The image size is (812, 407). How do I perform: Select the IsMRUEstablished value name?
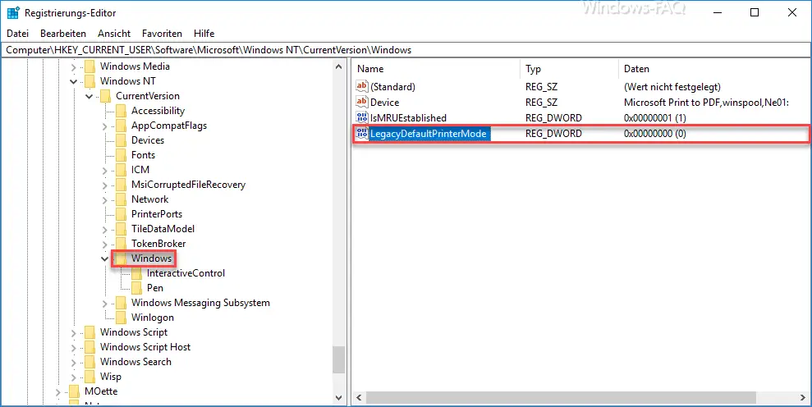tap(408, 118)
